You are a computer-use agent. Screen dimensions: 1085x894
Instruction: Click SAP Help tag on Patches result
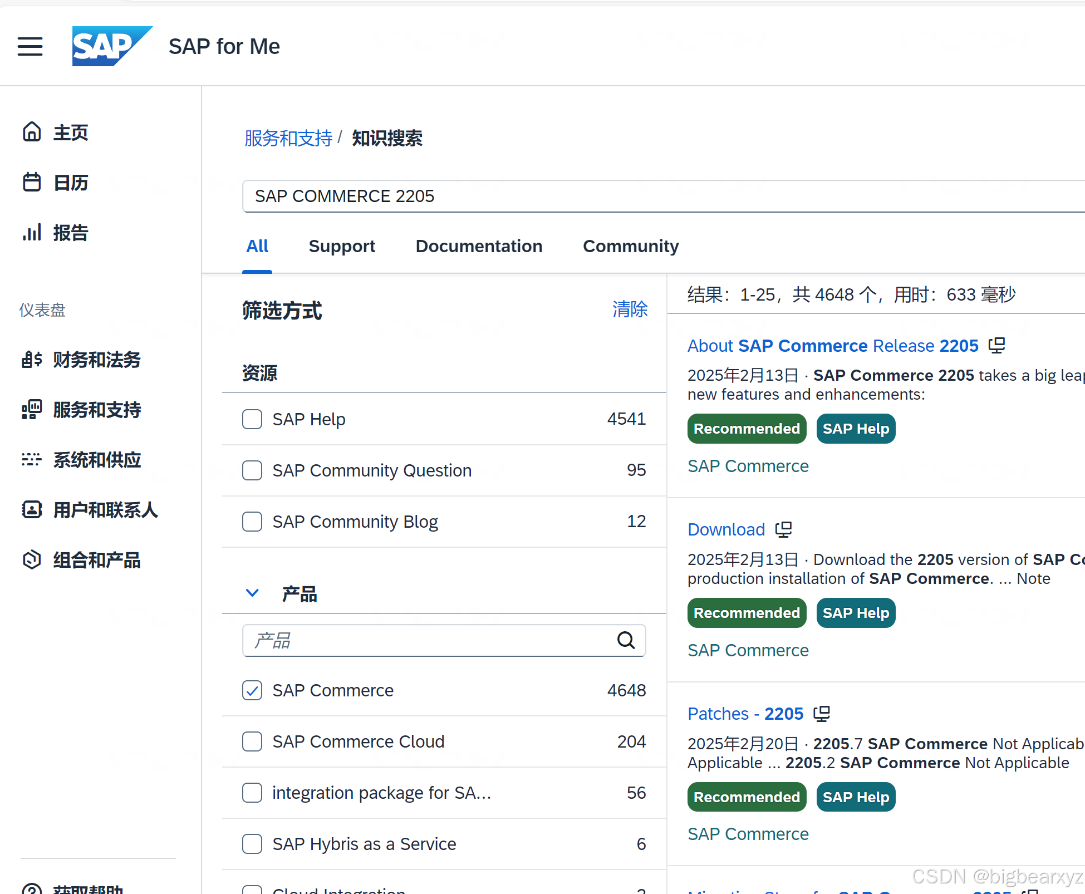point(856,797)
